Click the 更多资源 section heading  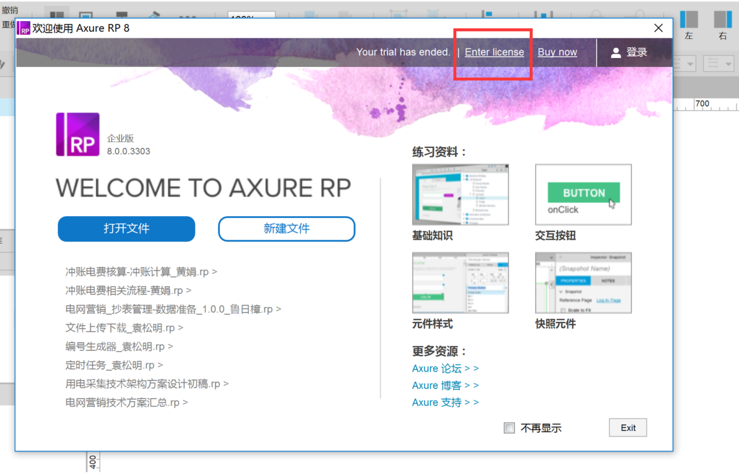(x=439, y=351)
